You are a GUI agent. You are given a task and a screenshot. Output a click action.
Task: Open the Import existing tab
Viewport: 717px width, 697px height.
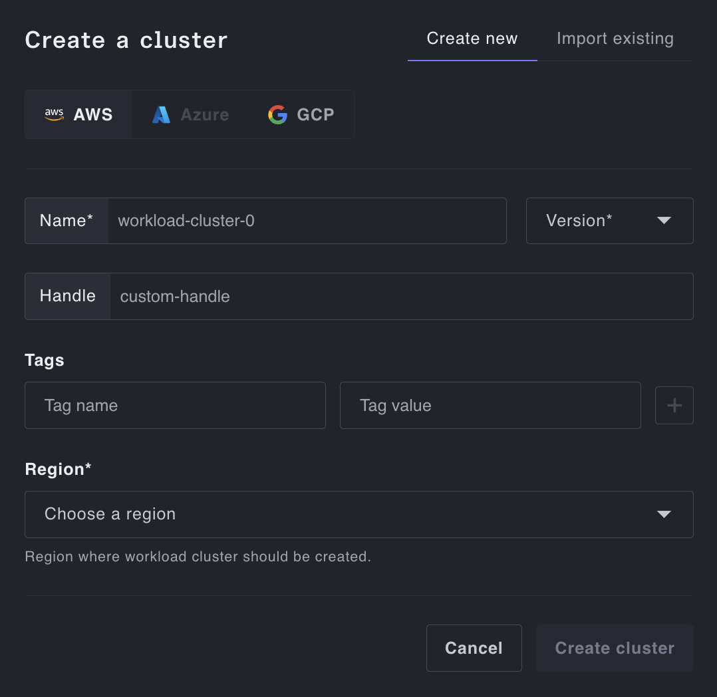click(615, 39)
